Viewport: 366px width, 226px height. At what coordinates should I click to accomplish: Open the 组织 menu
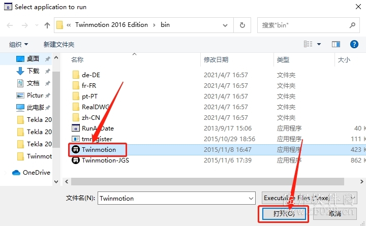[x=18, y=44]
